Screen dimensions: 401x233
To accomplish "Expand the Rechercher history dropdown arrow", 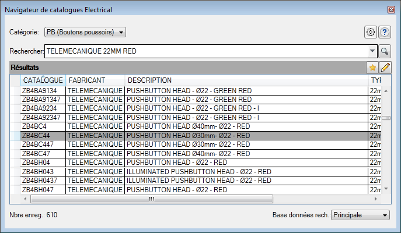I will [x=372, y=51].
